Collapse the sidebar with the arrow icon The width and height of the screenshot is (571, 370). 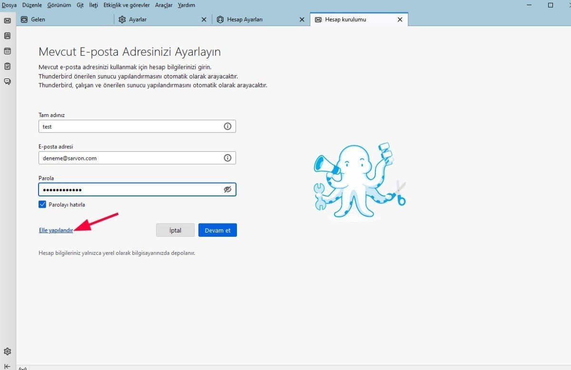[x=7, y=365]
